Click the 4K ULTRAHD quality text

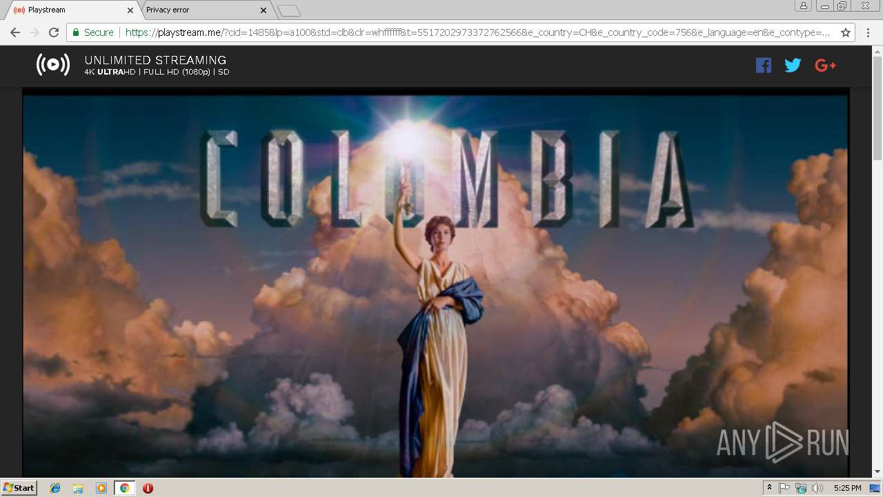110,72
